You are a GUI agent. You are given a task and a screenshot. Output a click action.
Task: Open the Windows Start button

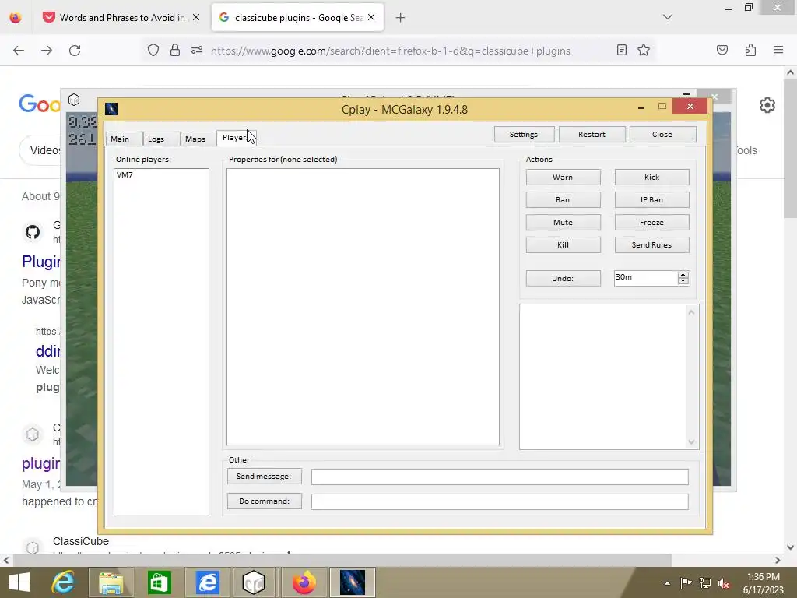click(x=19, y=582)
